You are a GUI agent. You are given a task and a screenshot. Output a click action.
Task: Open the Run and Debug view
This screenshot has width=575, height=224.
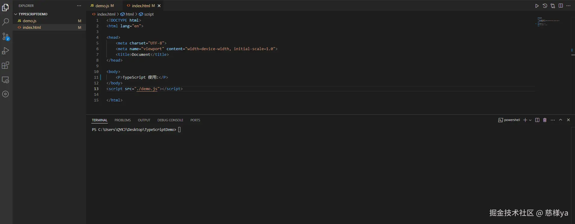click(x=6, y=51)
